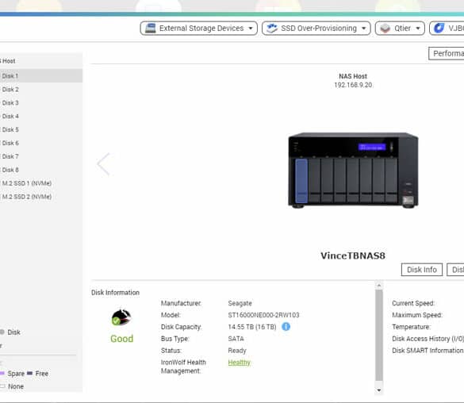
Task: Click the SSD Over-Provisioning dropdown arrow
Action: tap(364, 29)
